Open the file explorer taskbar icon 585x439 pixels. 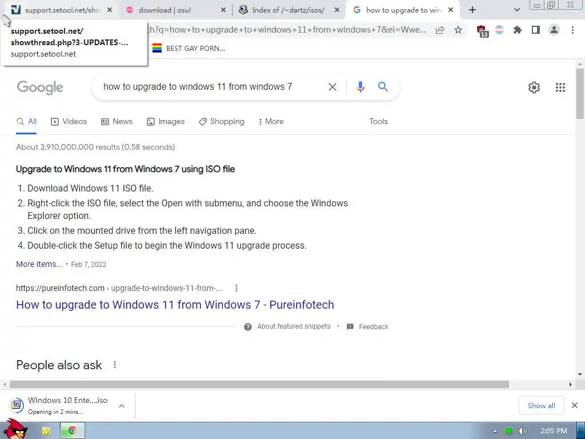(46, 431)
